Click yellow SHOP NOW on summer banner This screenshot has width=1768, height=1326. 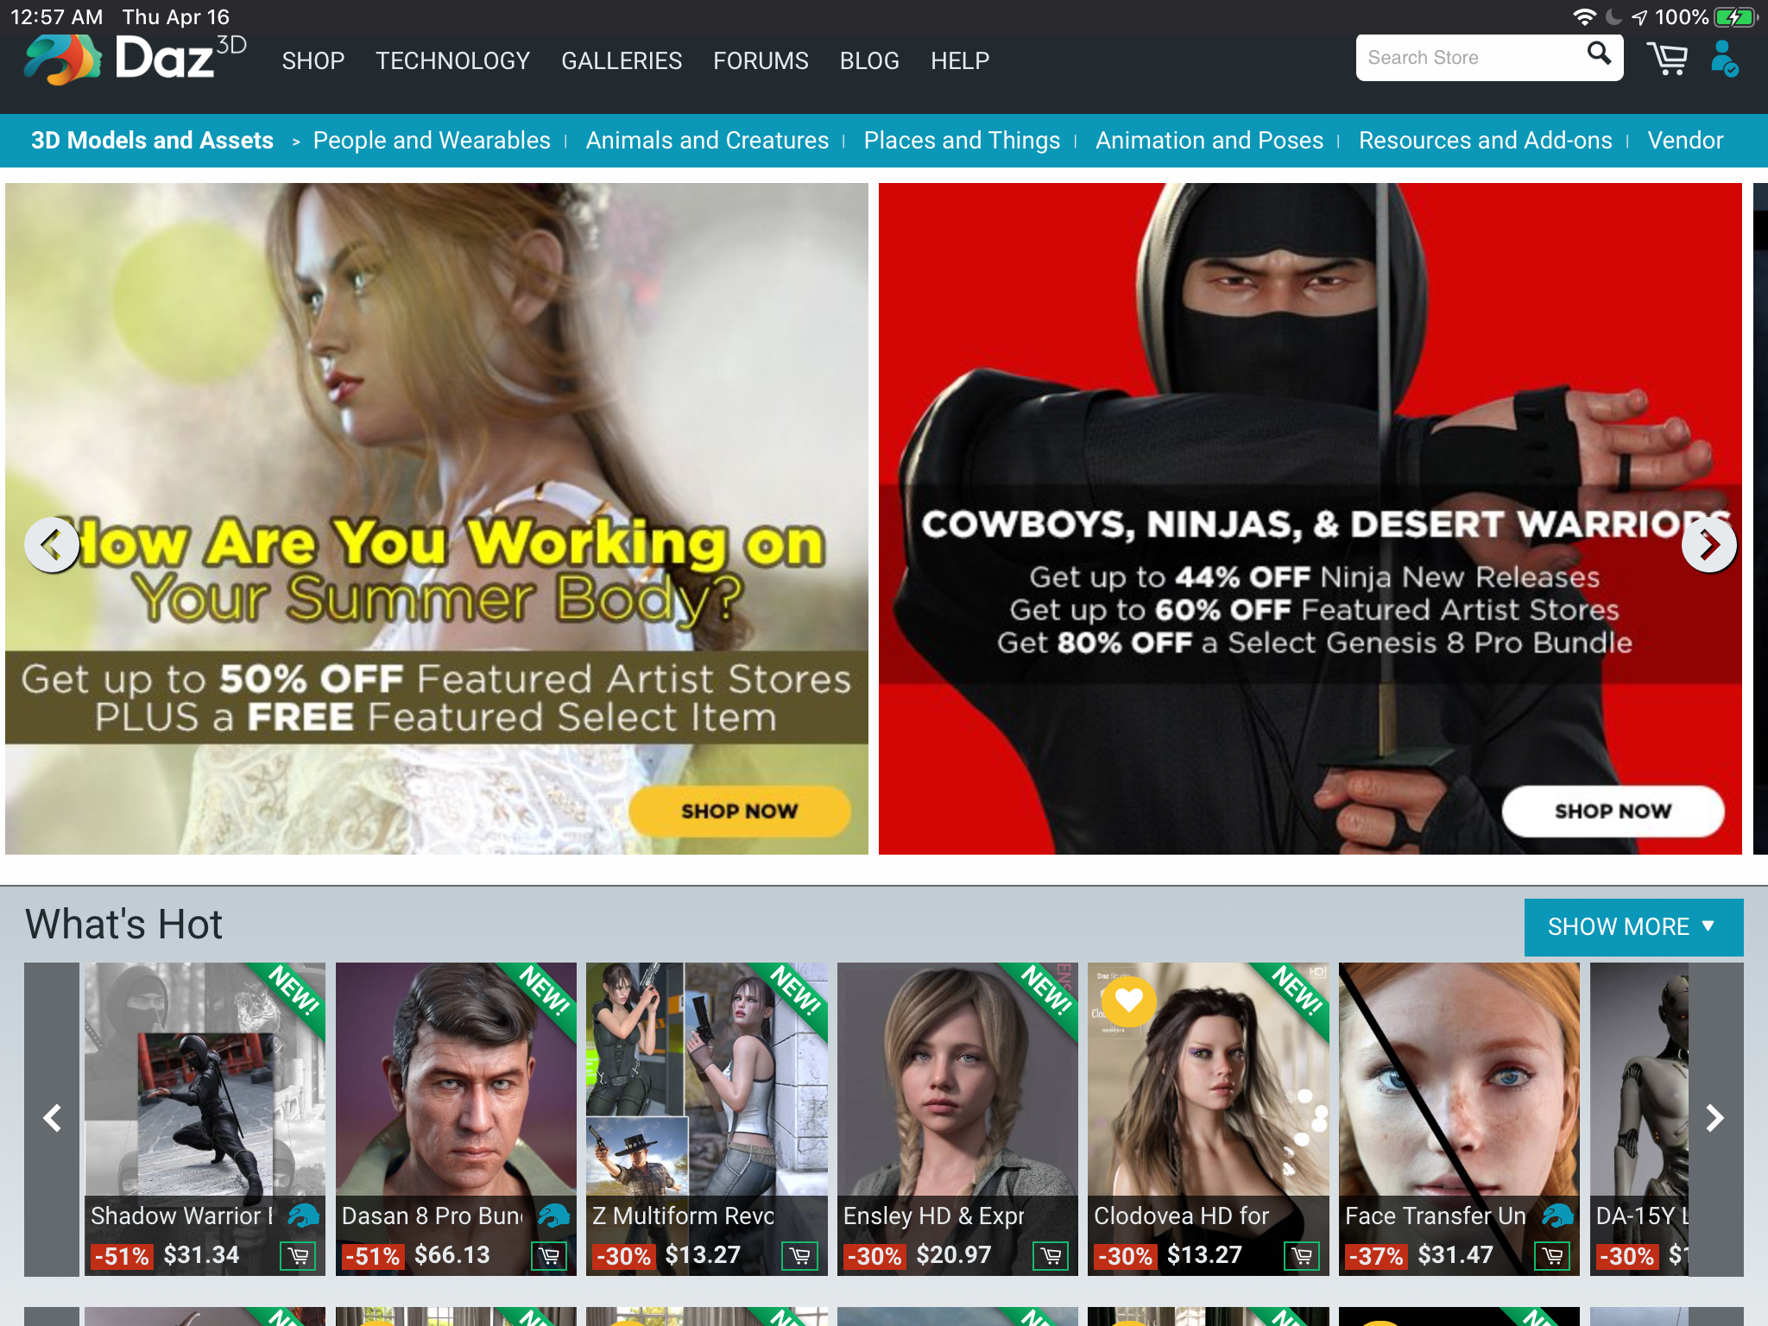coord(740,811)
